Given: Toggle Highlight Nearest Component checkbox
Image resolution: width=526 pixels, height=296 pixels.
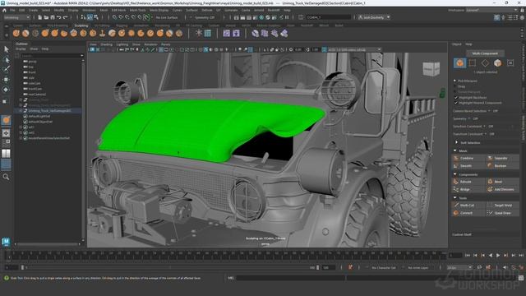Looking at the screenshot, I should click(x=456, y=103).
